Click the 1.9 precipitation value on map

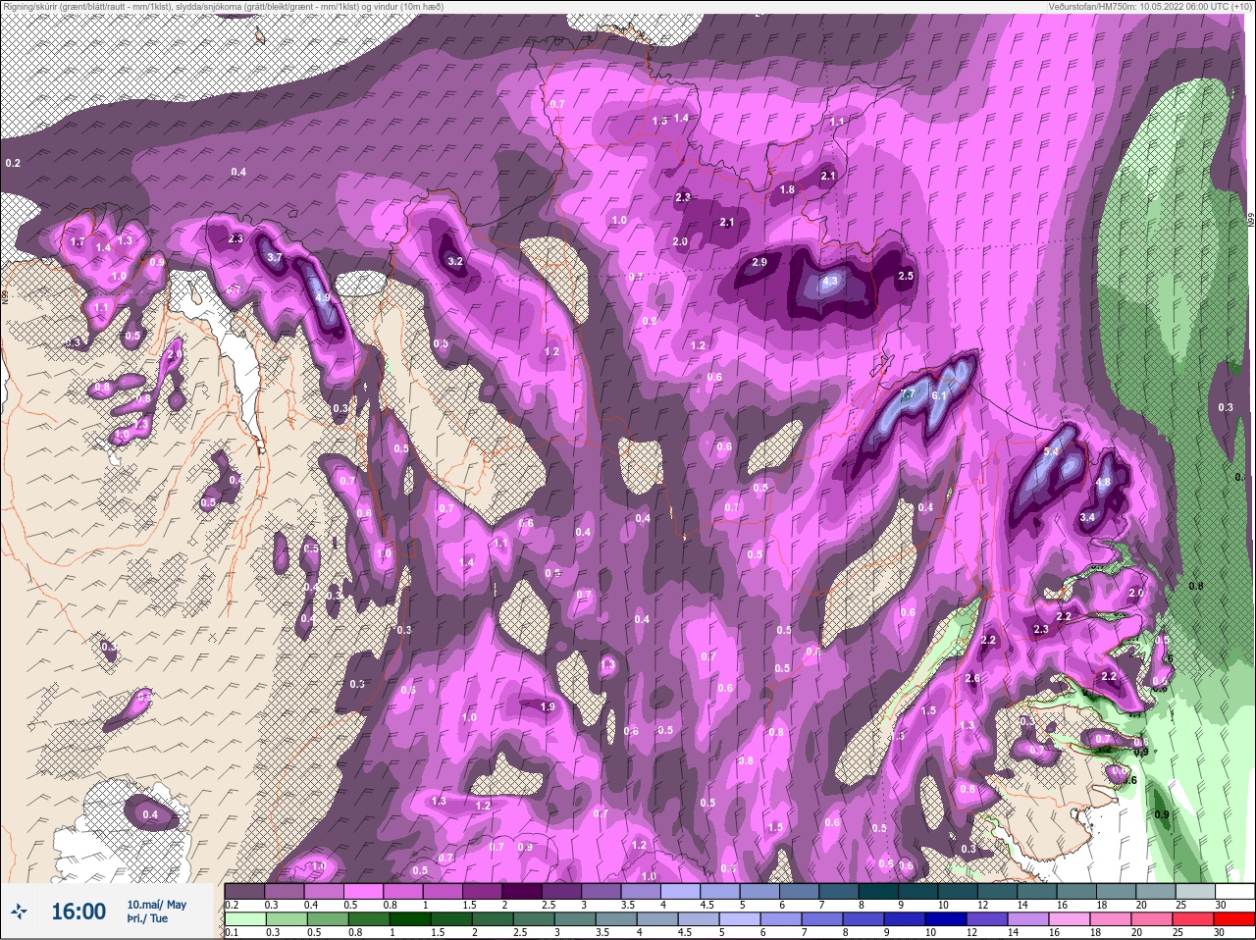coord(549,706)
